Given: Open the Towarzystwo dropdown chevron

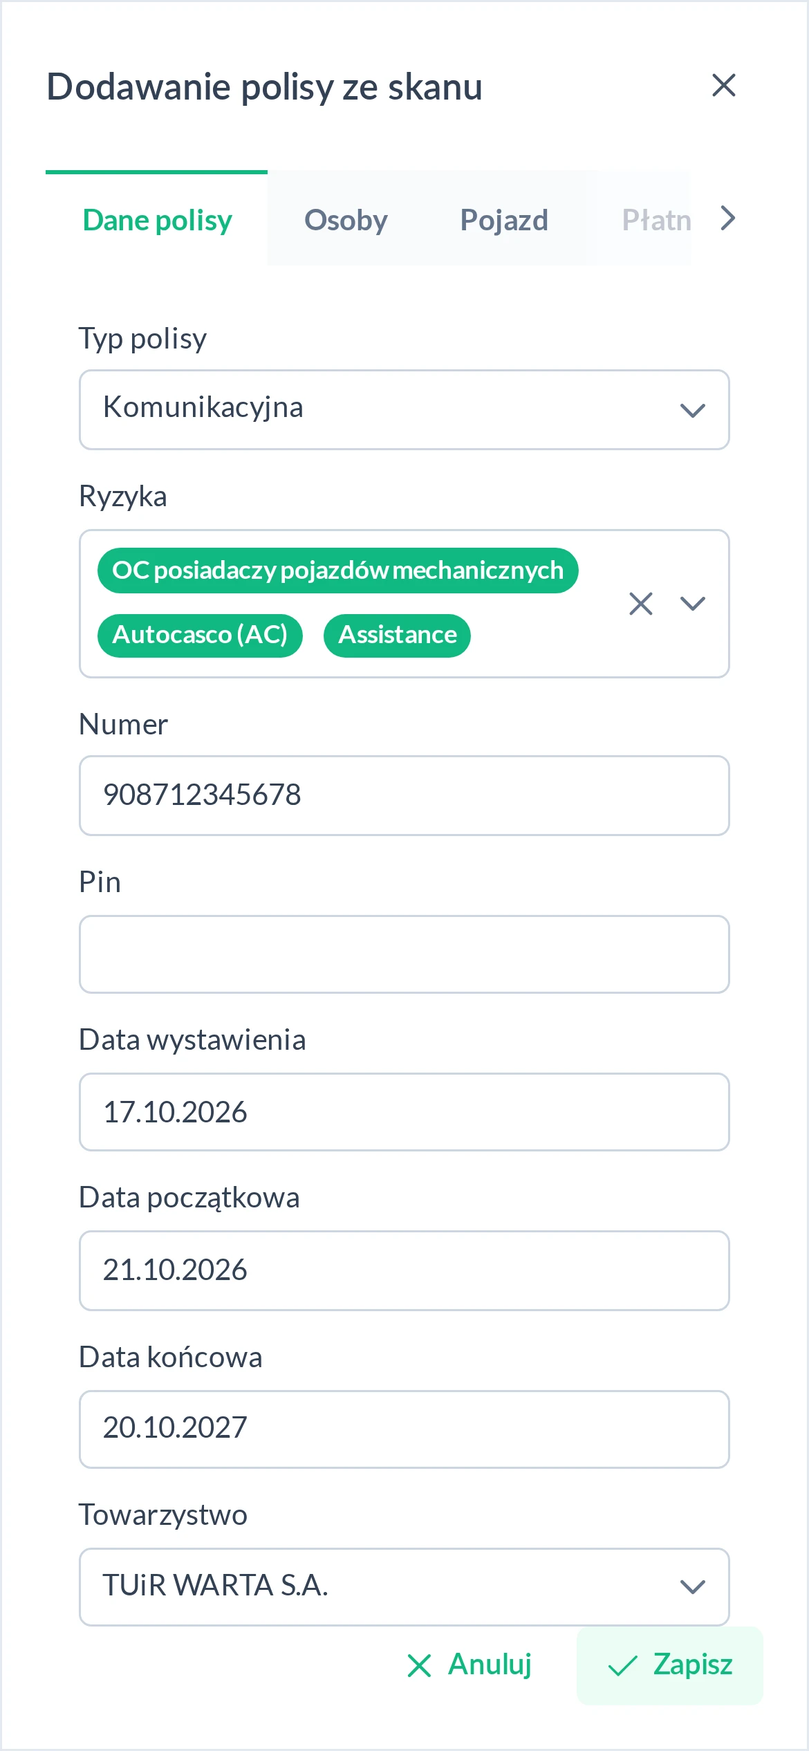Looking at the screenshot, I should click(692, 1586).
